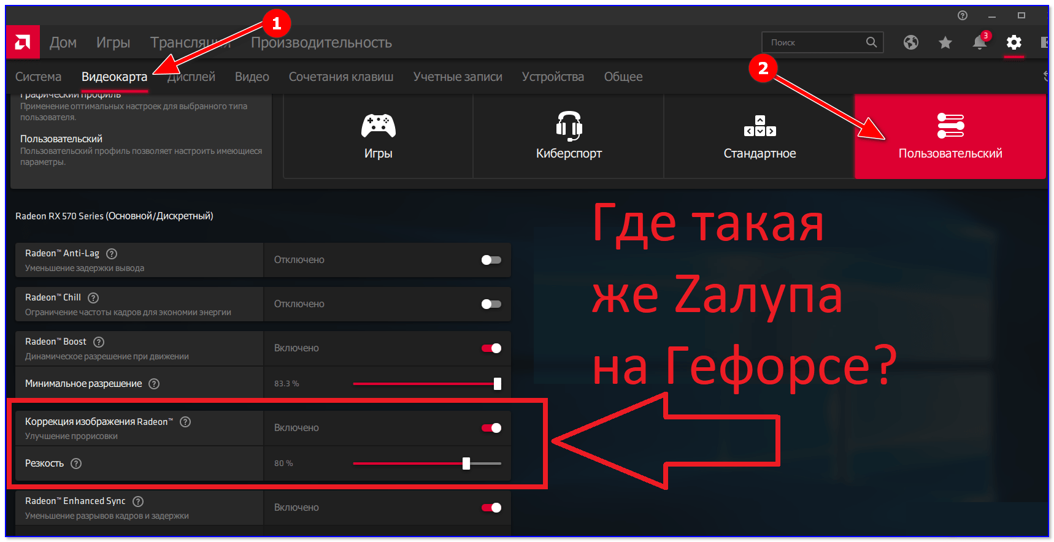Click the Уменьшение задержки вывода description
1054x542 pixels.
point(85,269)
